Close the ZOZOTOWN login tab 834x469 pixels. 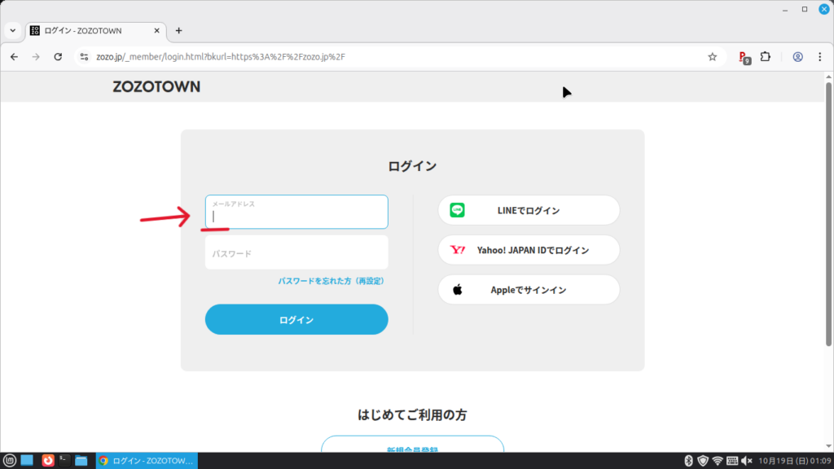(x=156, y=31)
